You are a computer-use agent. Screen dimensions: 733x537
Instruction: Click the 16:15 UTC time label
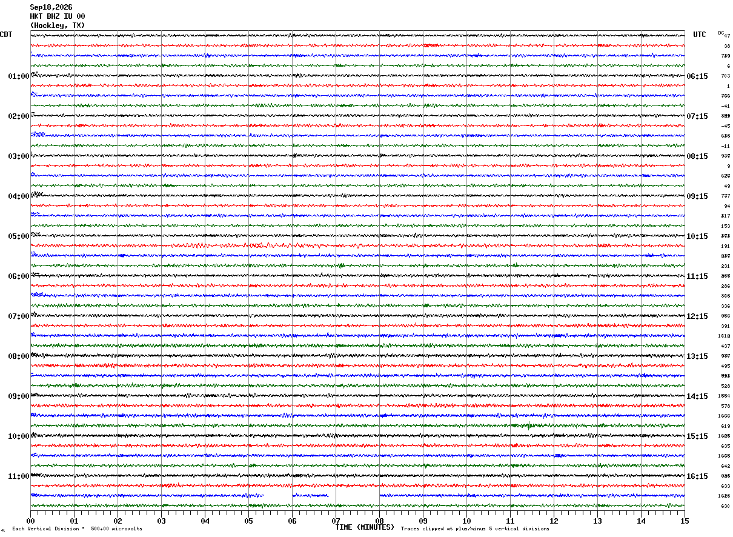point(697,476)
